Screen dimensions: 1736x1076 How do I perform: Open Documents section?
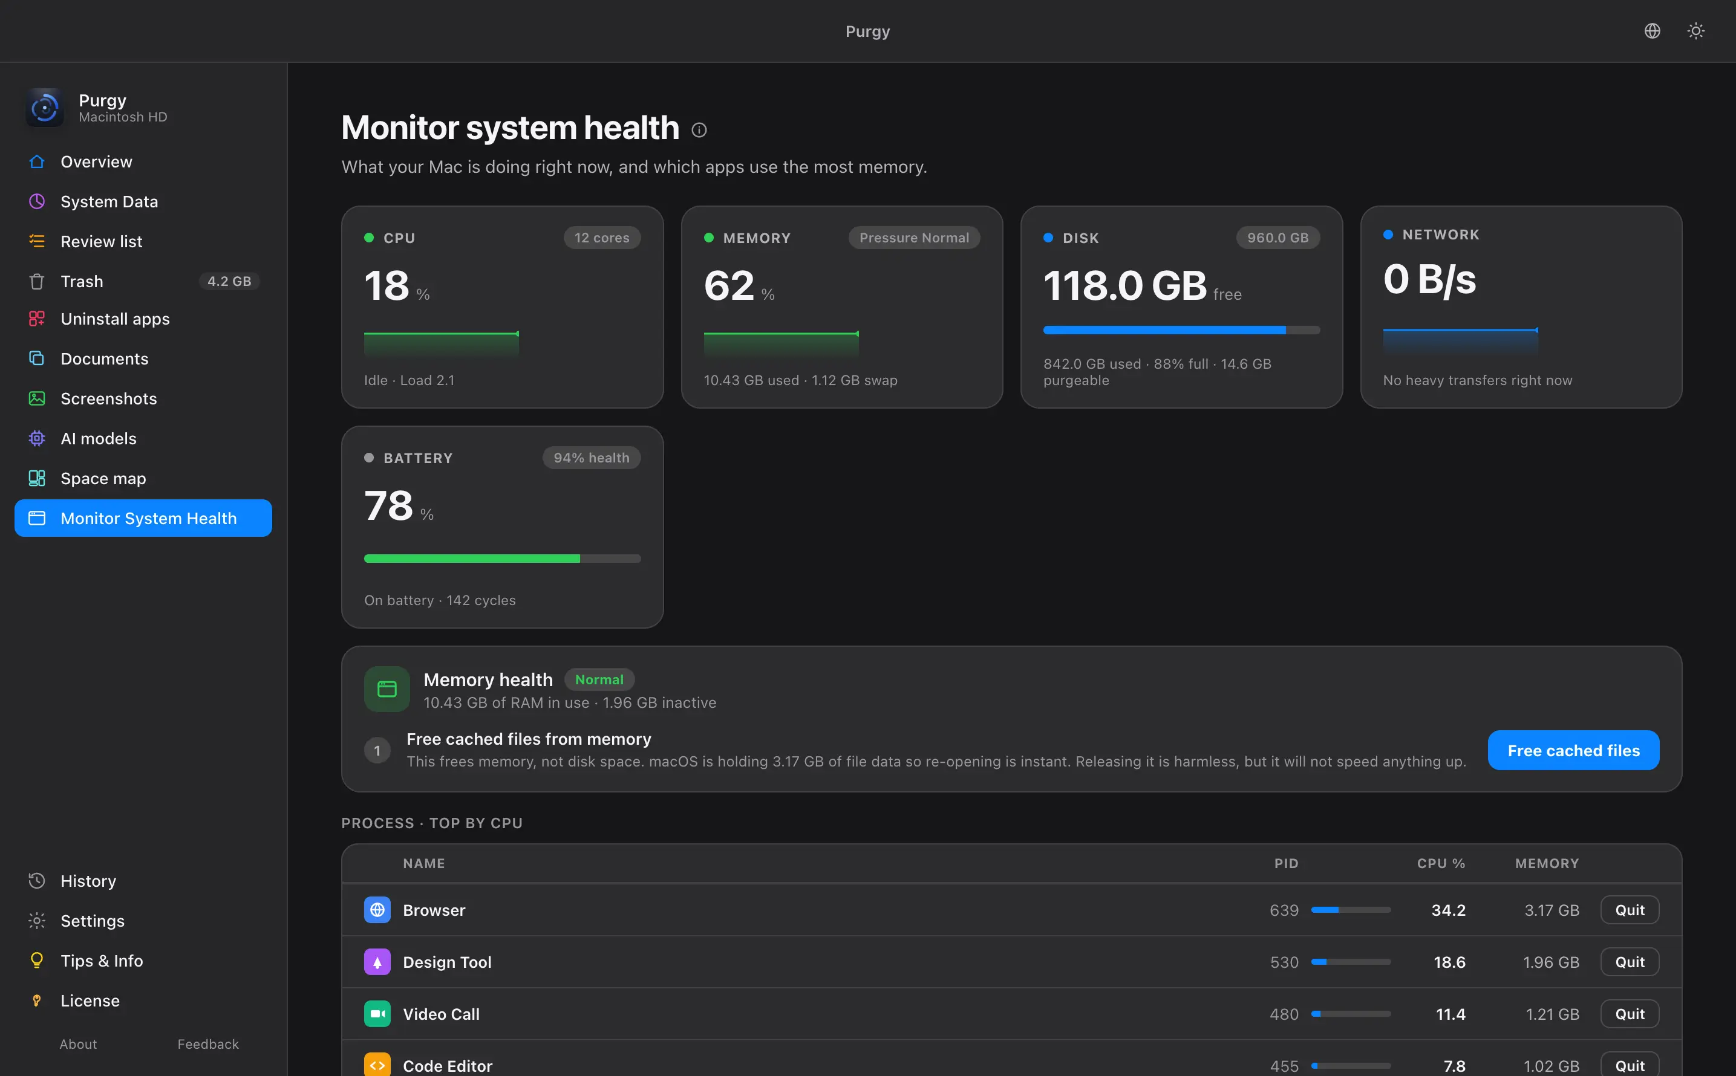point(143,358)
